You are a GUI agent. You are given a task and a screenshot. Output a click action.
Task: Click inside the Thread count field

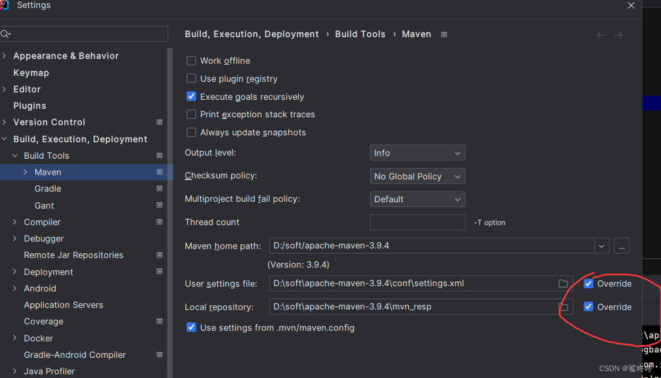pos(417,222)
